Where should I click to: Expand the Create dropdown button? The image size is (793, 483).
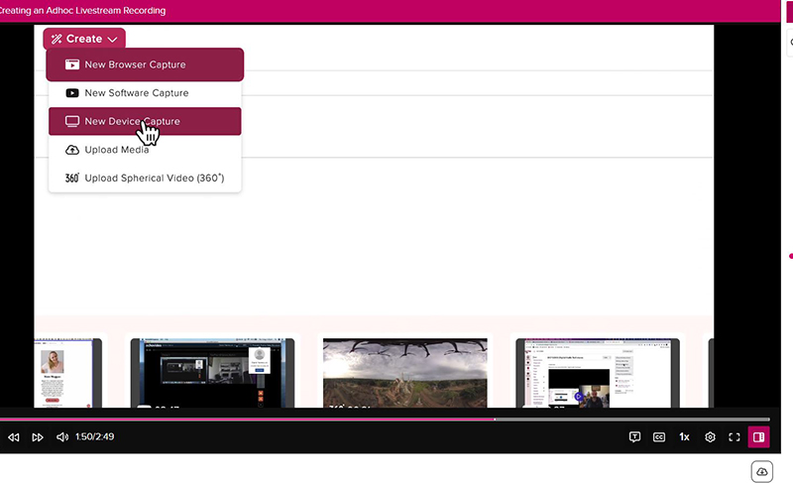click(84, 39)
